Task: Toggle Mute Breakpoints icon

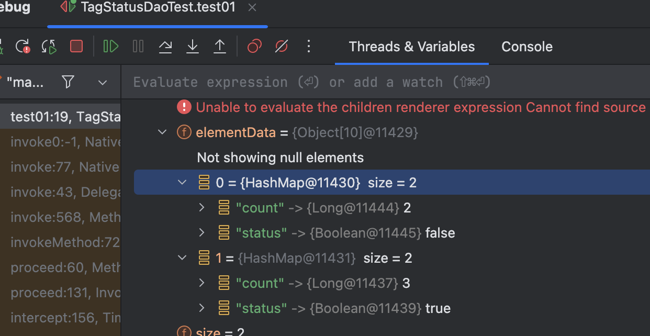Action: pyautogui.click(x=282, y=47)
